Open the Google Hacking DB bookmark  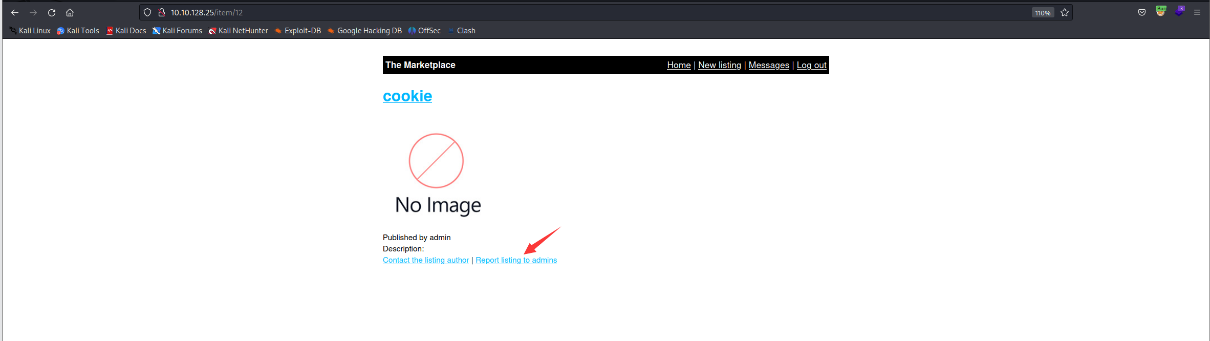(x=364, y=31)
